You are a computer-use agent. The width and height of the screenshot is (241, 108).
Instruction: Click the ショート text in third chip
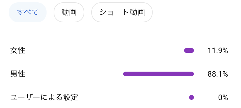pos(114,12)
